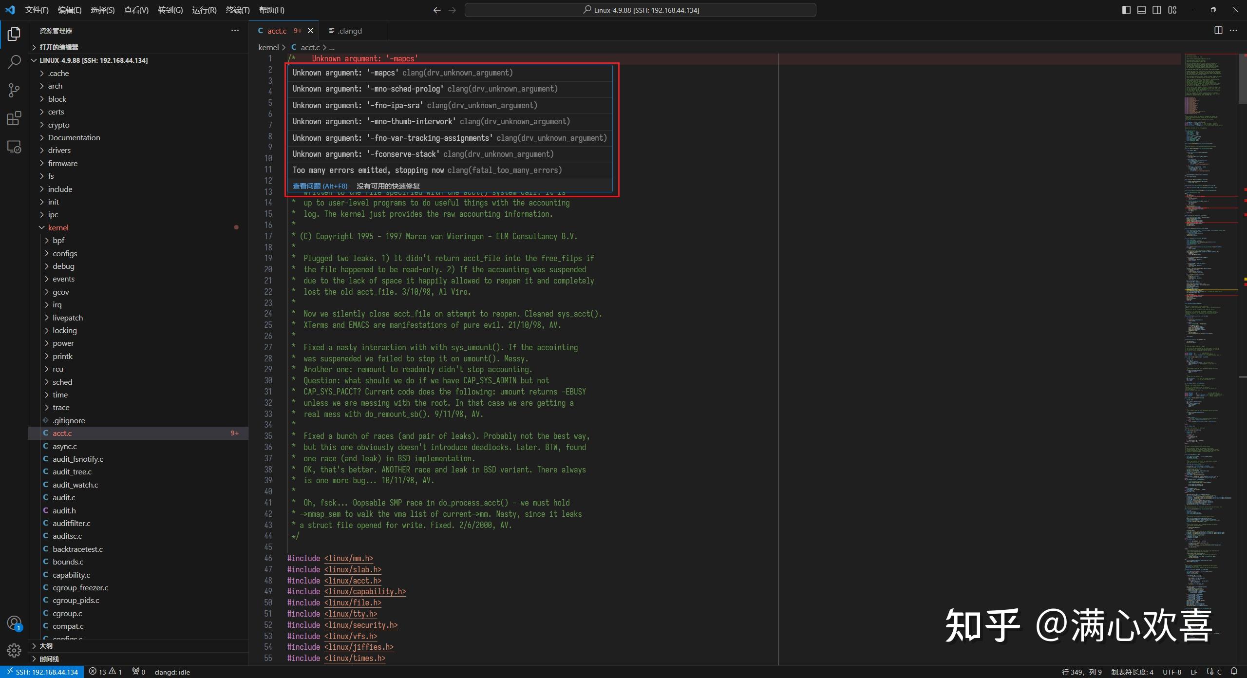Toggle the primary sidebar visibility
This screenshot has height=678, width=1247.
pos(1126,10)
